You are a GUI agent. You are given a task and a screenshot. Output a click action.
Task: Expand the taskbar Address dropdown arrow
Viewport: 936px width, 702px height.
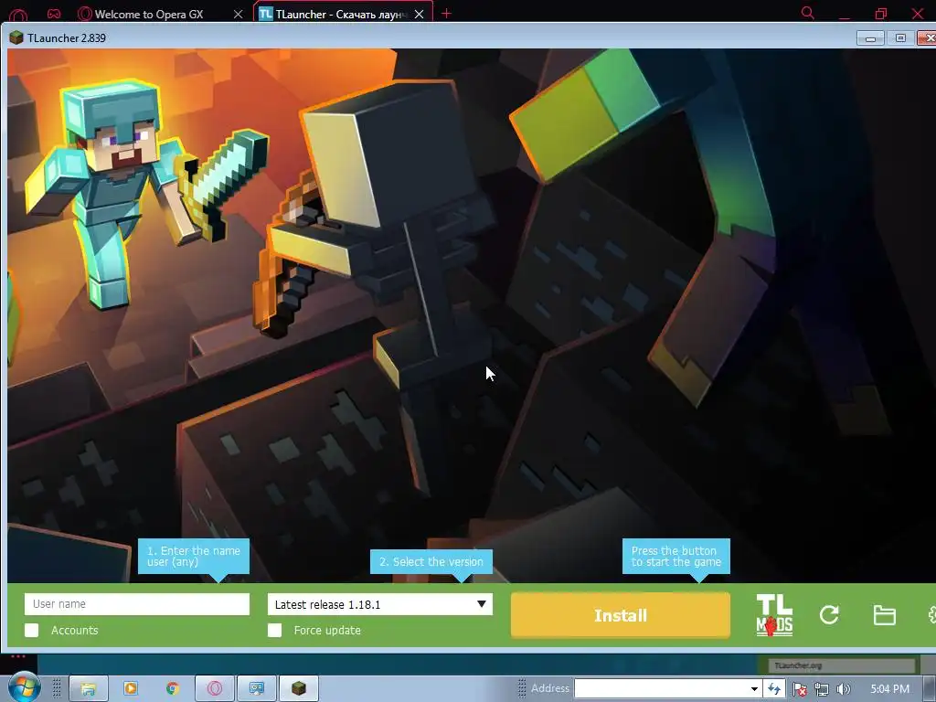point(754,688)
